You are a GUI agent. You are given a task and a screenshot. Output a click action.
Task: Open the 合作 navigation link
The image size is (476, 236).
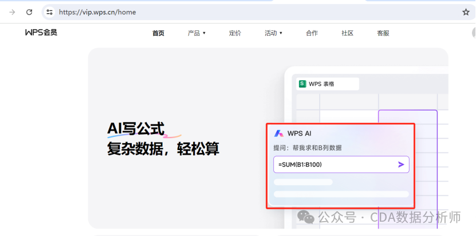pyautogui.click(x=312, y=33)
